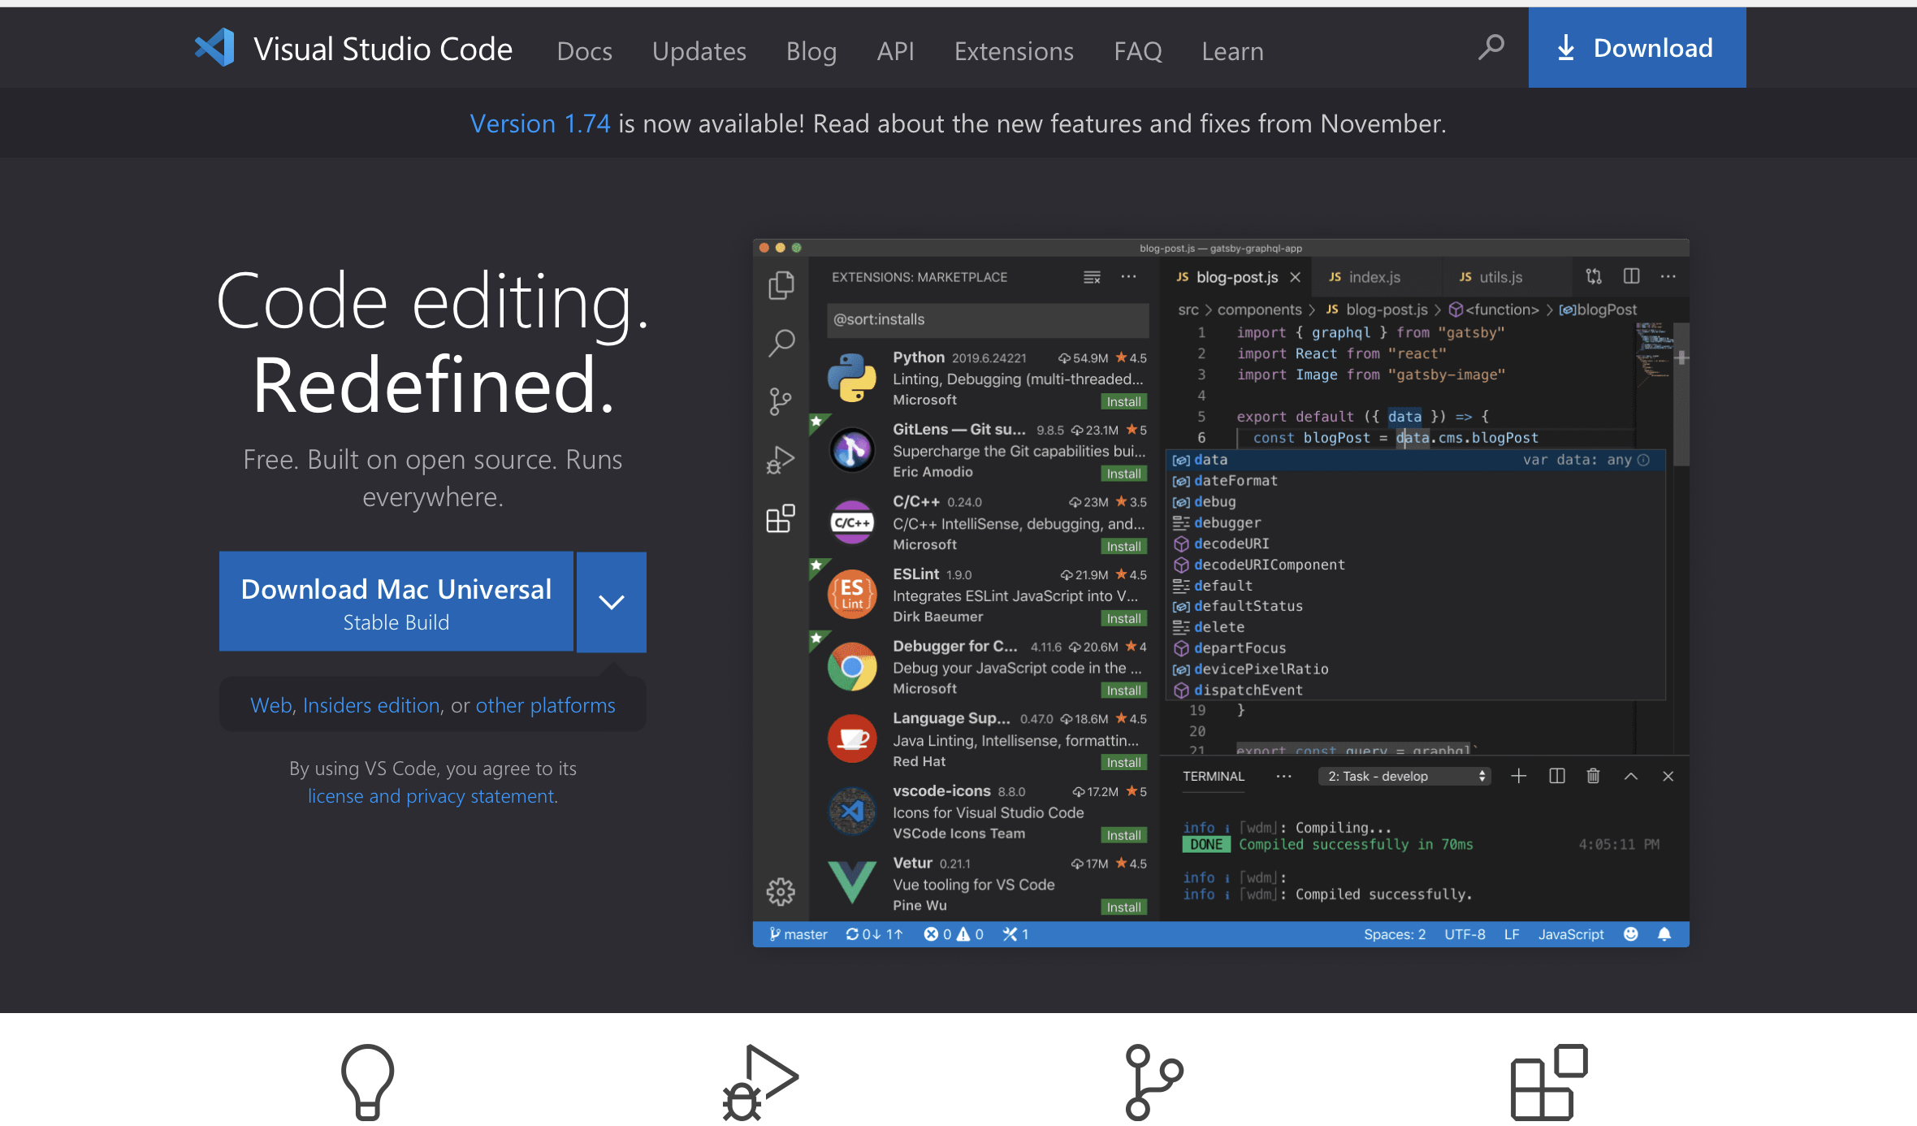
Task: Open the Extensions menu item in navbar
Action: click(x=1014, y=51)
